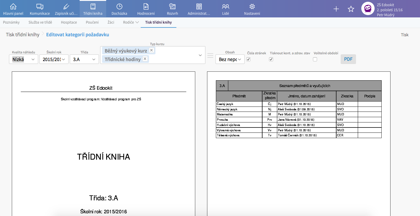
Task: Click Prvouka cell in table
Action: click(239, 120)
